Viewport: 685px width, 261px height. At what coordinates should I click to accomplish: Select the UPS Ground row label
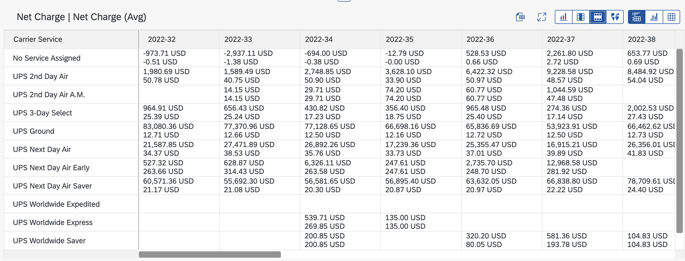34,131
